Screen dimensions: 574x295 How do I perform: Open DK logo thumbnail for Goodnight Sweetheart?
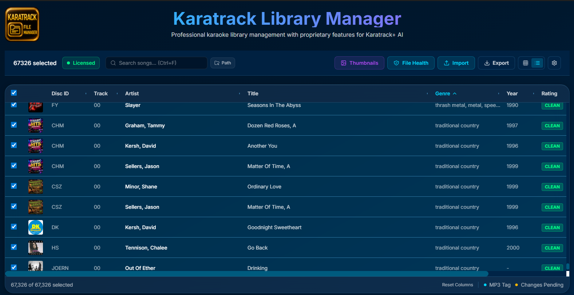36,227
